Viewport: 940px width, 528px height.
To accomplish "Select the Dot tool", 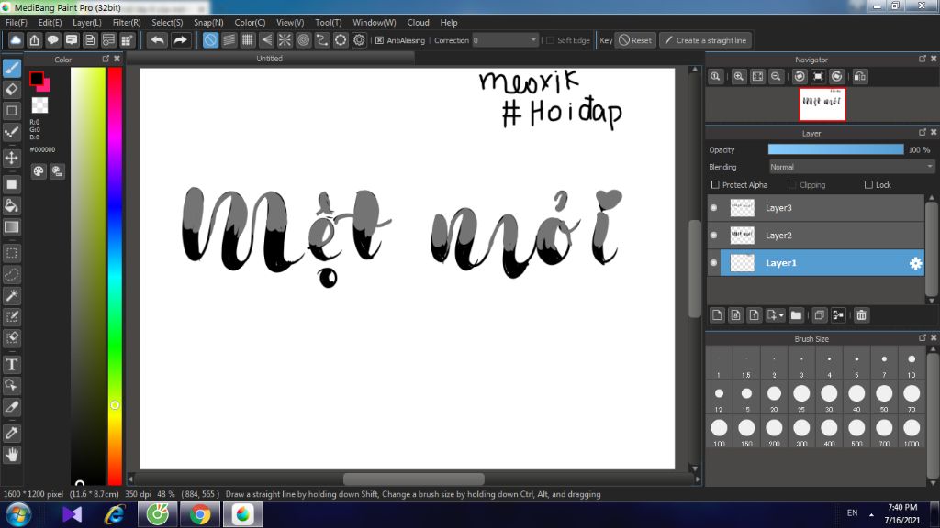I will (x=11, y=132).
